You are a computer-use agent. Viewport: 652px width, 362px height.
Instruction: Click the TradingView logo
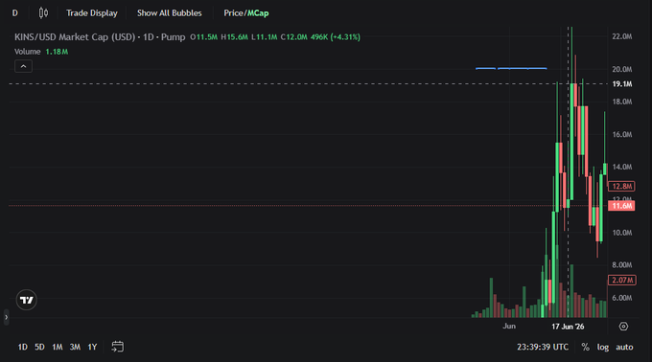(27, 300)
